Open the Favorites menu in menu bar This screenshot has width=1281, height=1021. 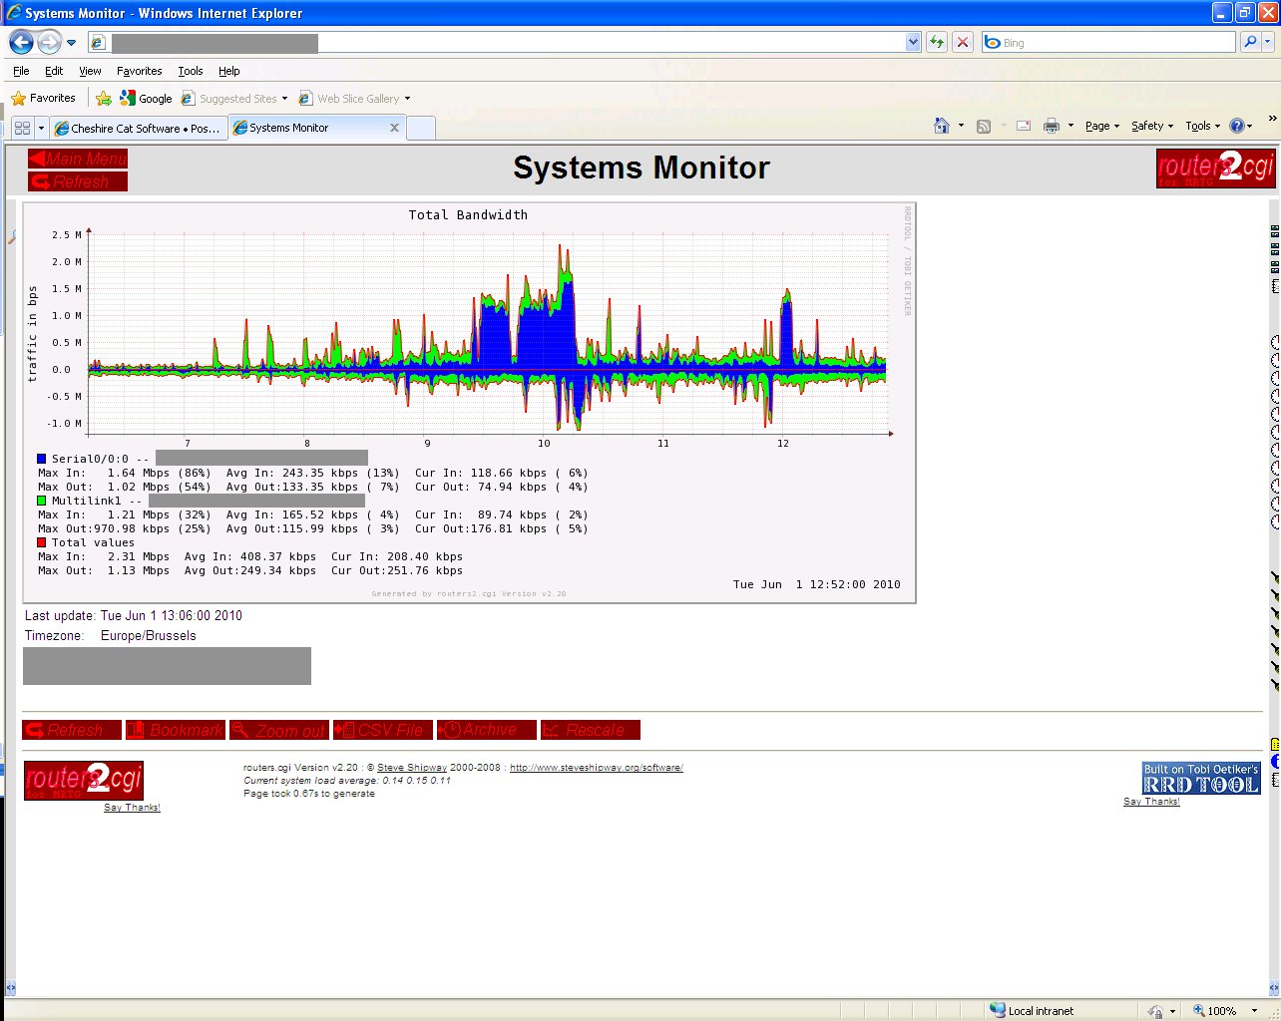point(139,71)
